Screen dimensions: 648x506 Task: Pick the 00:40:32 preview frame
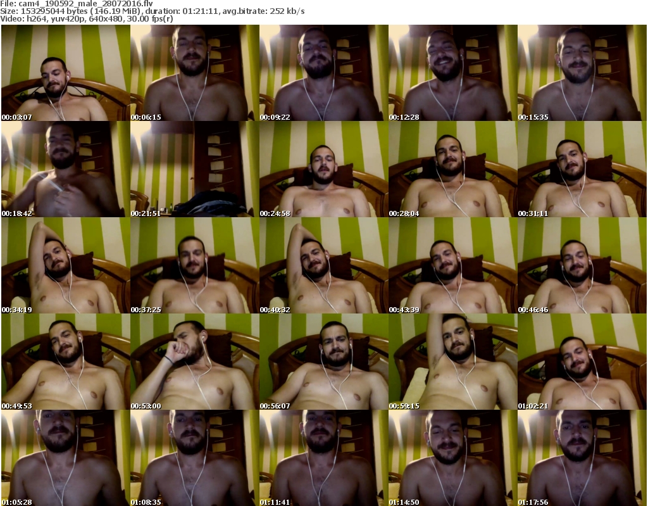click(323, 265)
